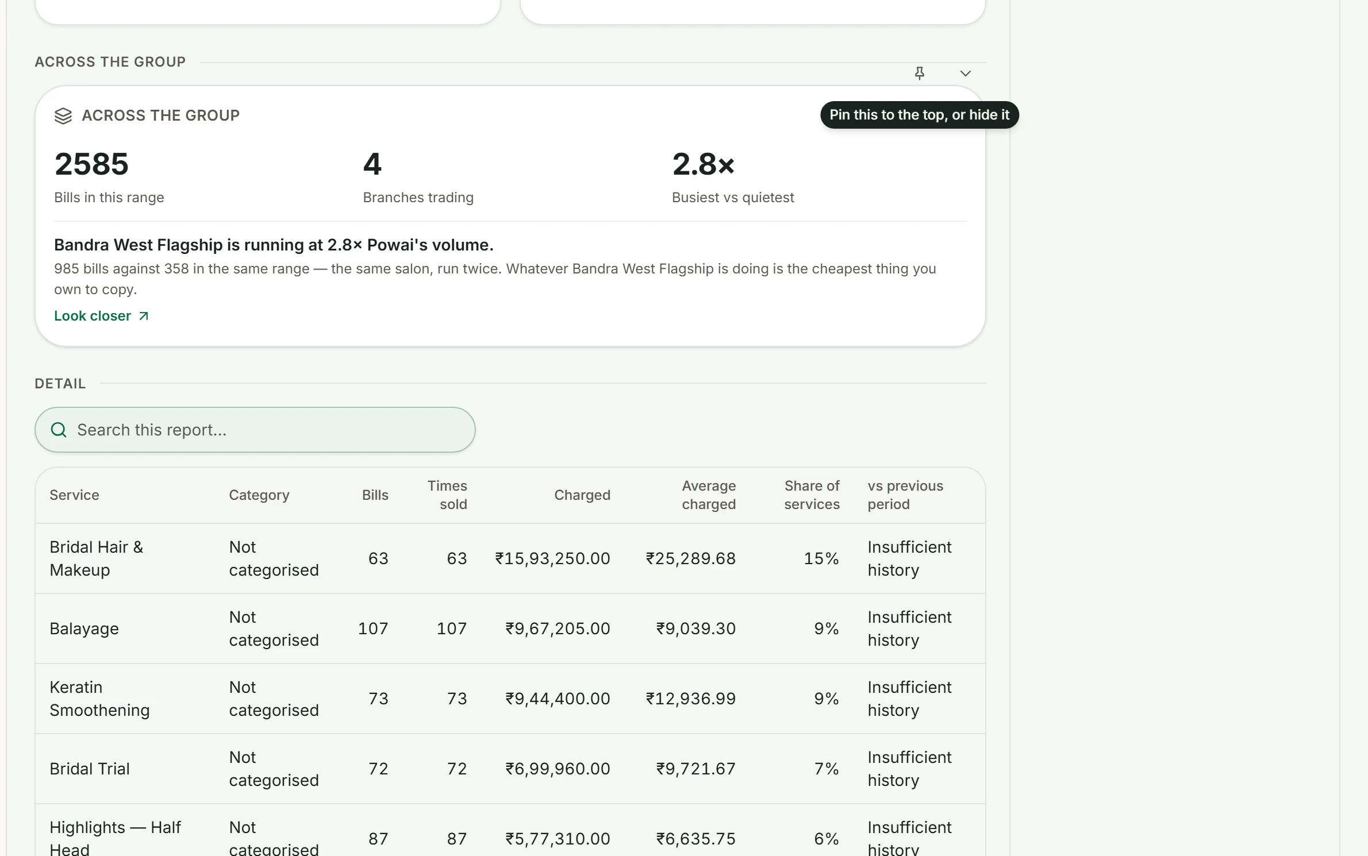Select the Keratin Smoothening service name
This screenshot has height=856, width=1368.
(99, 699)
